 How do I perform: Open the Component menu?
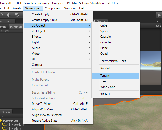[x=53, y=8]
